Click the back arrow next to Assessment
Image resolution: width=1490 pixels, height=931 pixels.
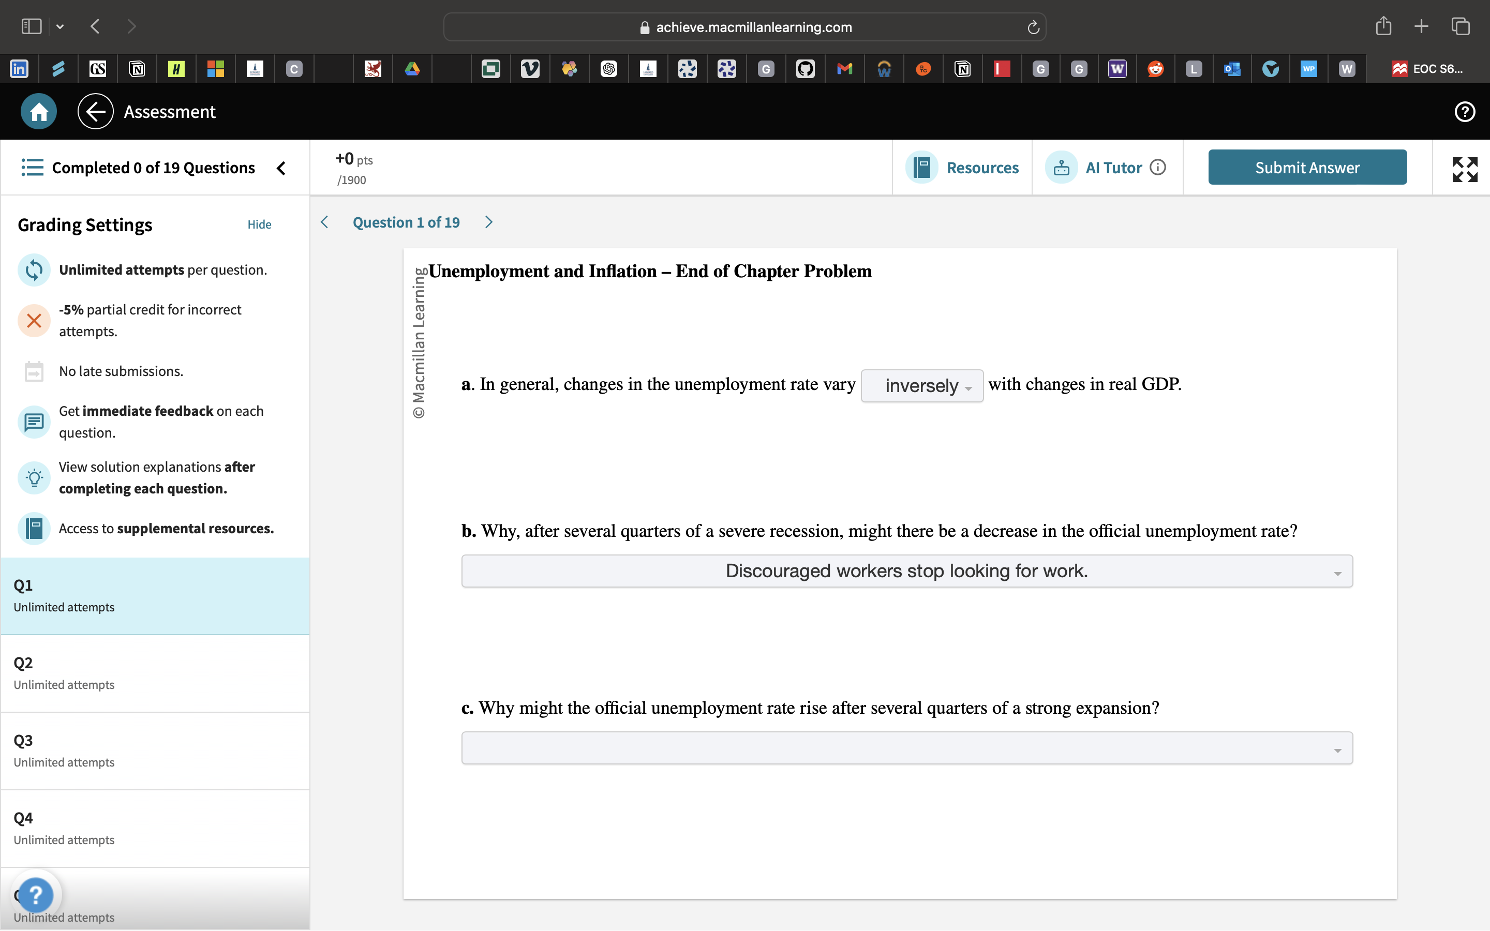tap(95, 111)
